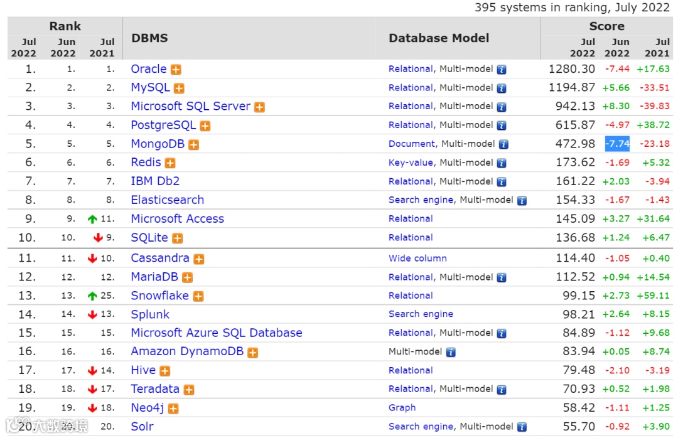
Task: Open the Splunk DBMS link
Action: 150,314
